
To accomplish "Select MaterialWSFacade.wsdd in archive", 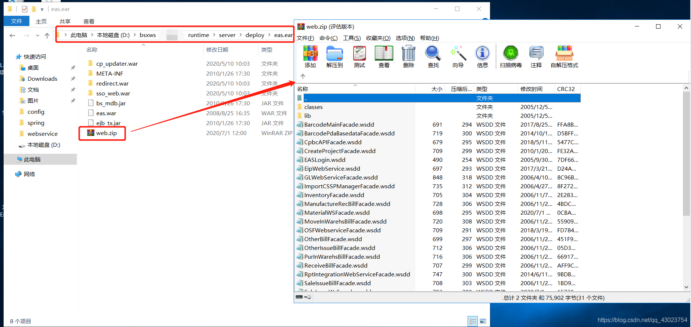I will [337, 212].
